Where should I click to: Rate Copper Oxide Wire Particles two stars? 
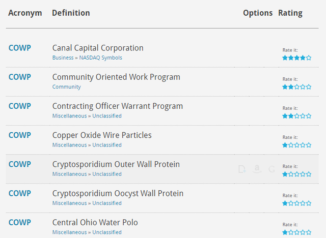pyautogui.click(x=291, y=145)
